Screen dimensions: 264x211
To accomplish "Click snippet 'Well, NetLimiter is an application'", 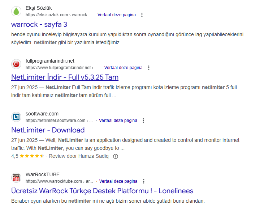I will click(x=125, y=144).
